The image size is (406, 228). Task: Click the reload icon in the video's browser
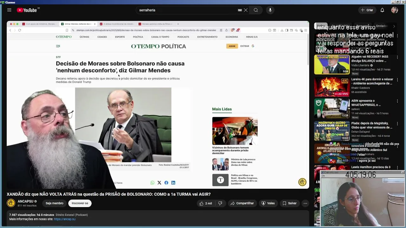click(x=20, y=30)
